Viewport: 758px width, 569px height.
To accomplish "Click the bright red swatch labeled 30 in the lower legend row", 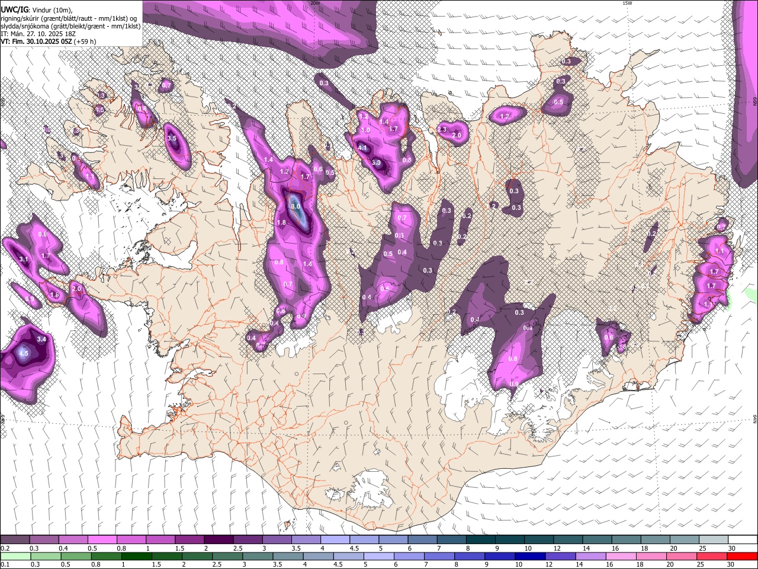I will click(x=743, y=556).
